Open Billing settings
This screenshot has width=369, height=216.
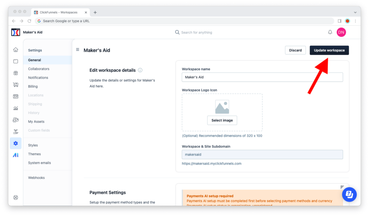33,86
